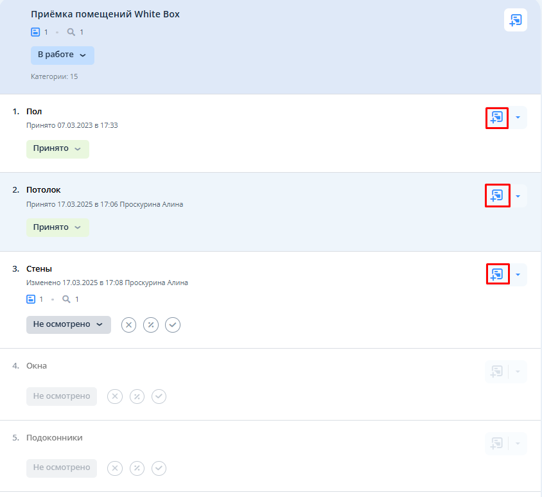Image resolution: width=542 pixels, height=497 pixels.
Task: Click the add-remark icon for Потолок
Action: [496, 196]
